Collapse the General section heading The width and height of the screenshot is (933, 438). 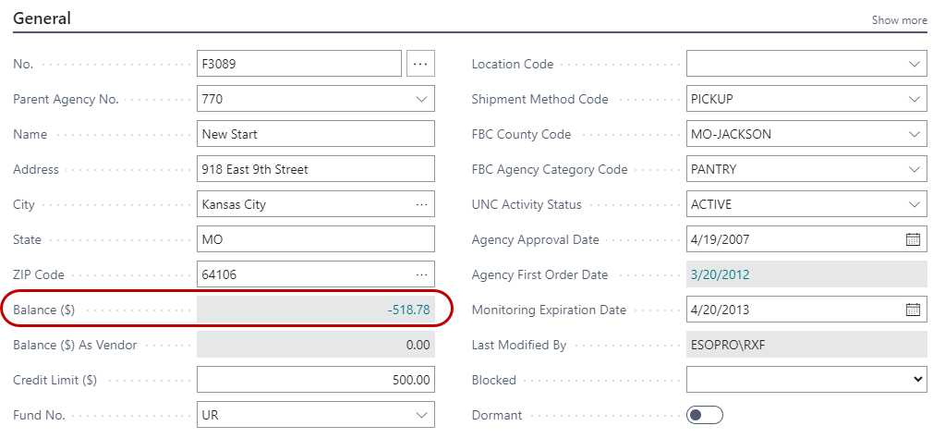click(42, 18)
